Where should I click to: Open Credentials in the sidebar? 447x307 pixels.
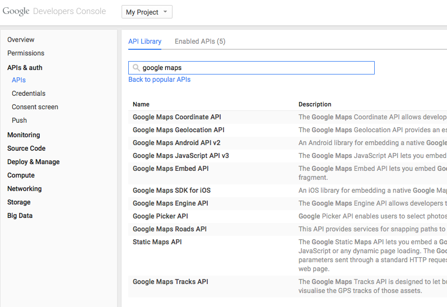(x=29, y=94)
